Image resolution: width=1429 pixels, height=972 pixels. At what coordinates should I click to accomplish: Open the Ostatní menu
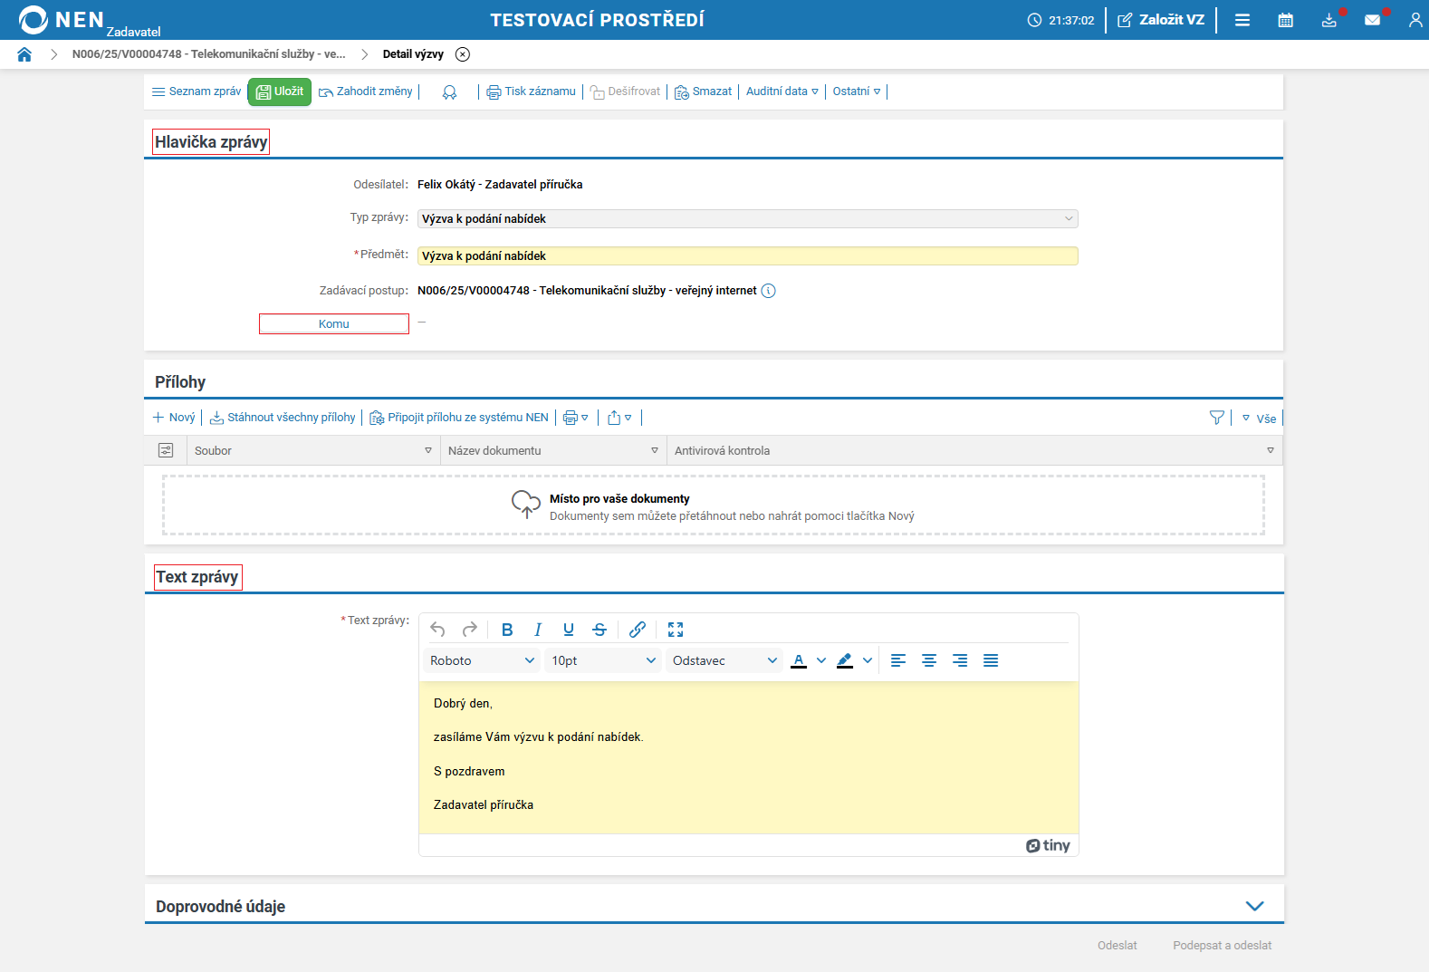coord(856,91)
